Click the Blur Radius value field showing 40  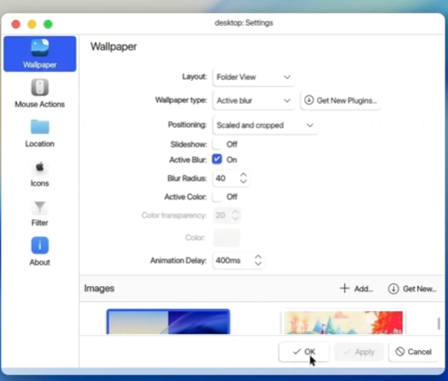[x=231, y=179]
